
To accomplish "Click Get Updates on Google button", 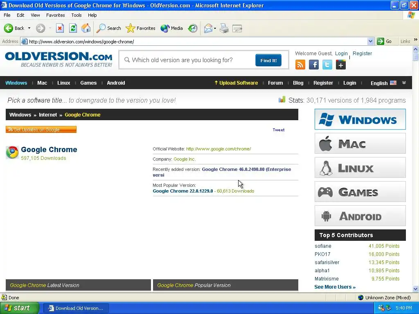I will click(41, 130).
